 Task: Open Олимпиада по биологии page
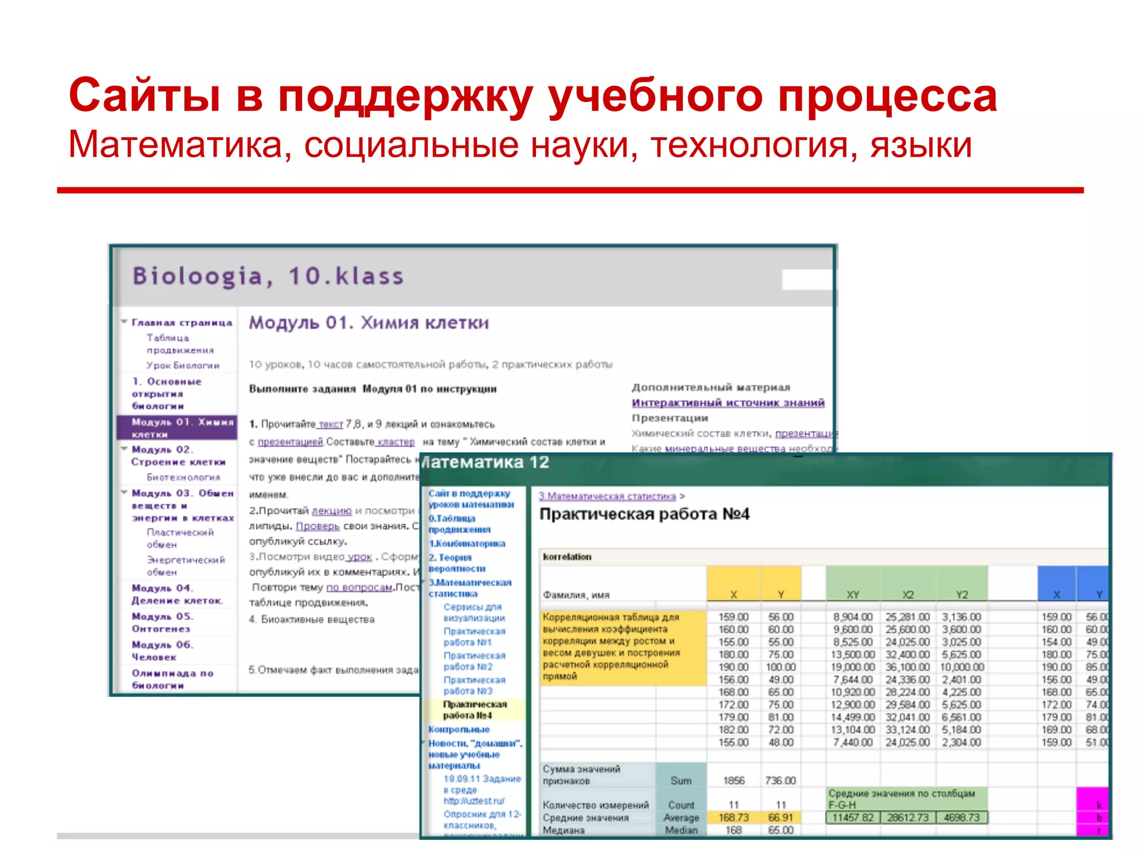tap(173, 679)
